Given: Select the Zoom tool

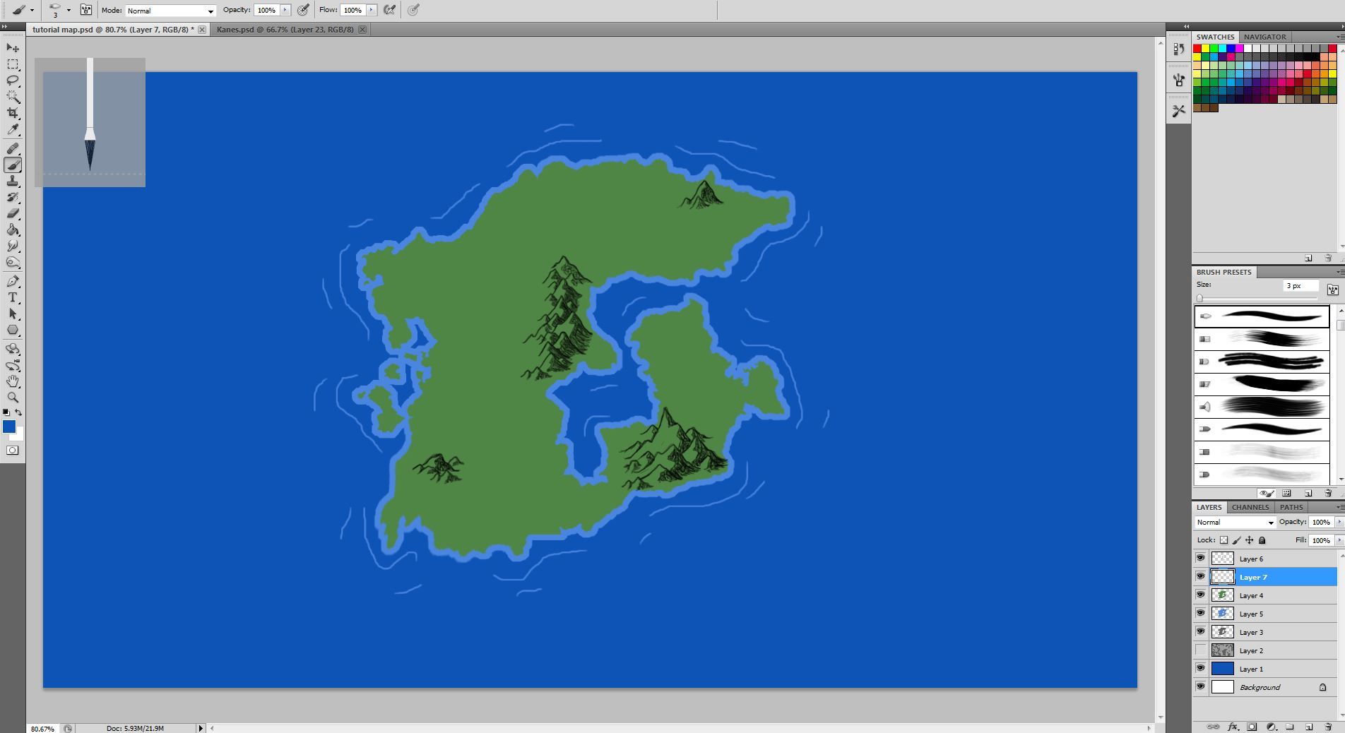Looking at the screenshot, I should click(x=12, y=397).
